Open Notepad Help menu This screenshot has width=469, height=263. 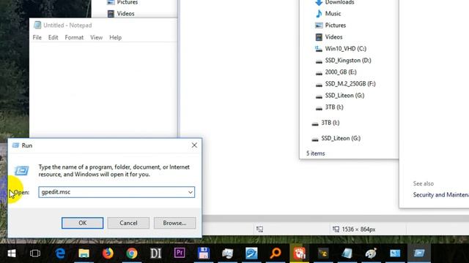click(115, 37)
